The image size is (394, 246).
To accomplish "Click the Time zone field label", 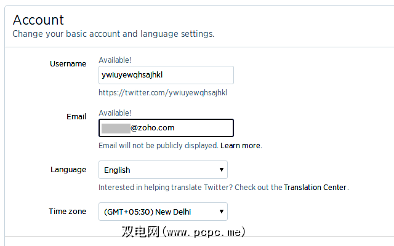I will coord(68,211).
